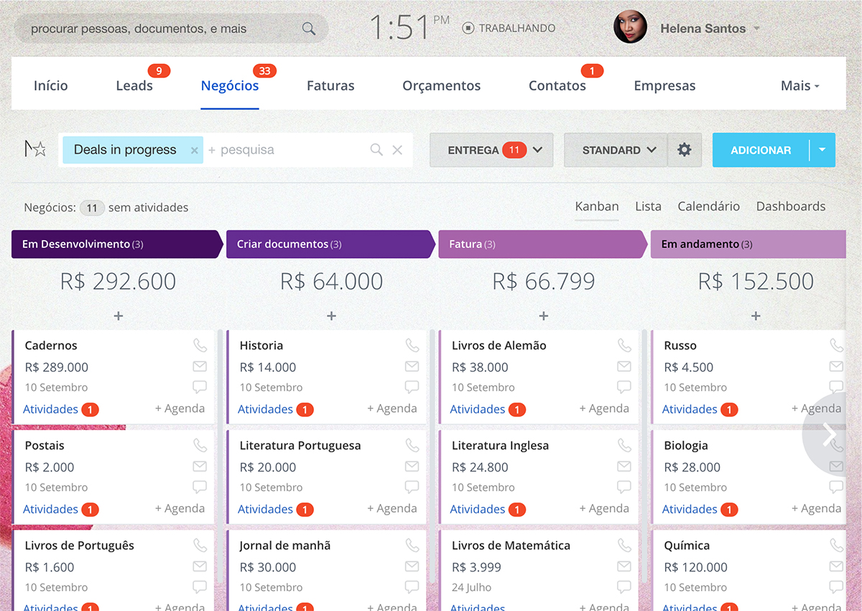
Task: Click the magnifier icon in the top search bar
Action: 309,29
